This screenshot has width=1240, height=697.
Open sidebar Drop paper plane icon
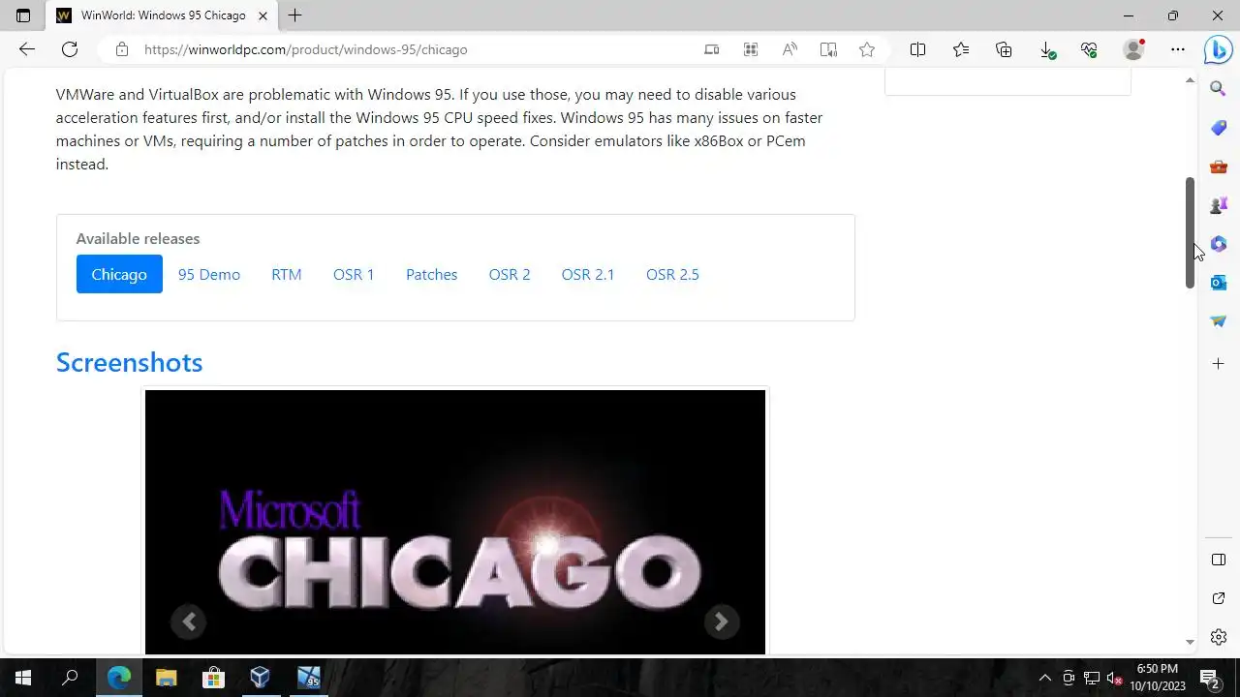[1219, 321]
